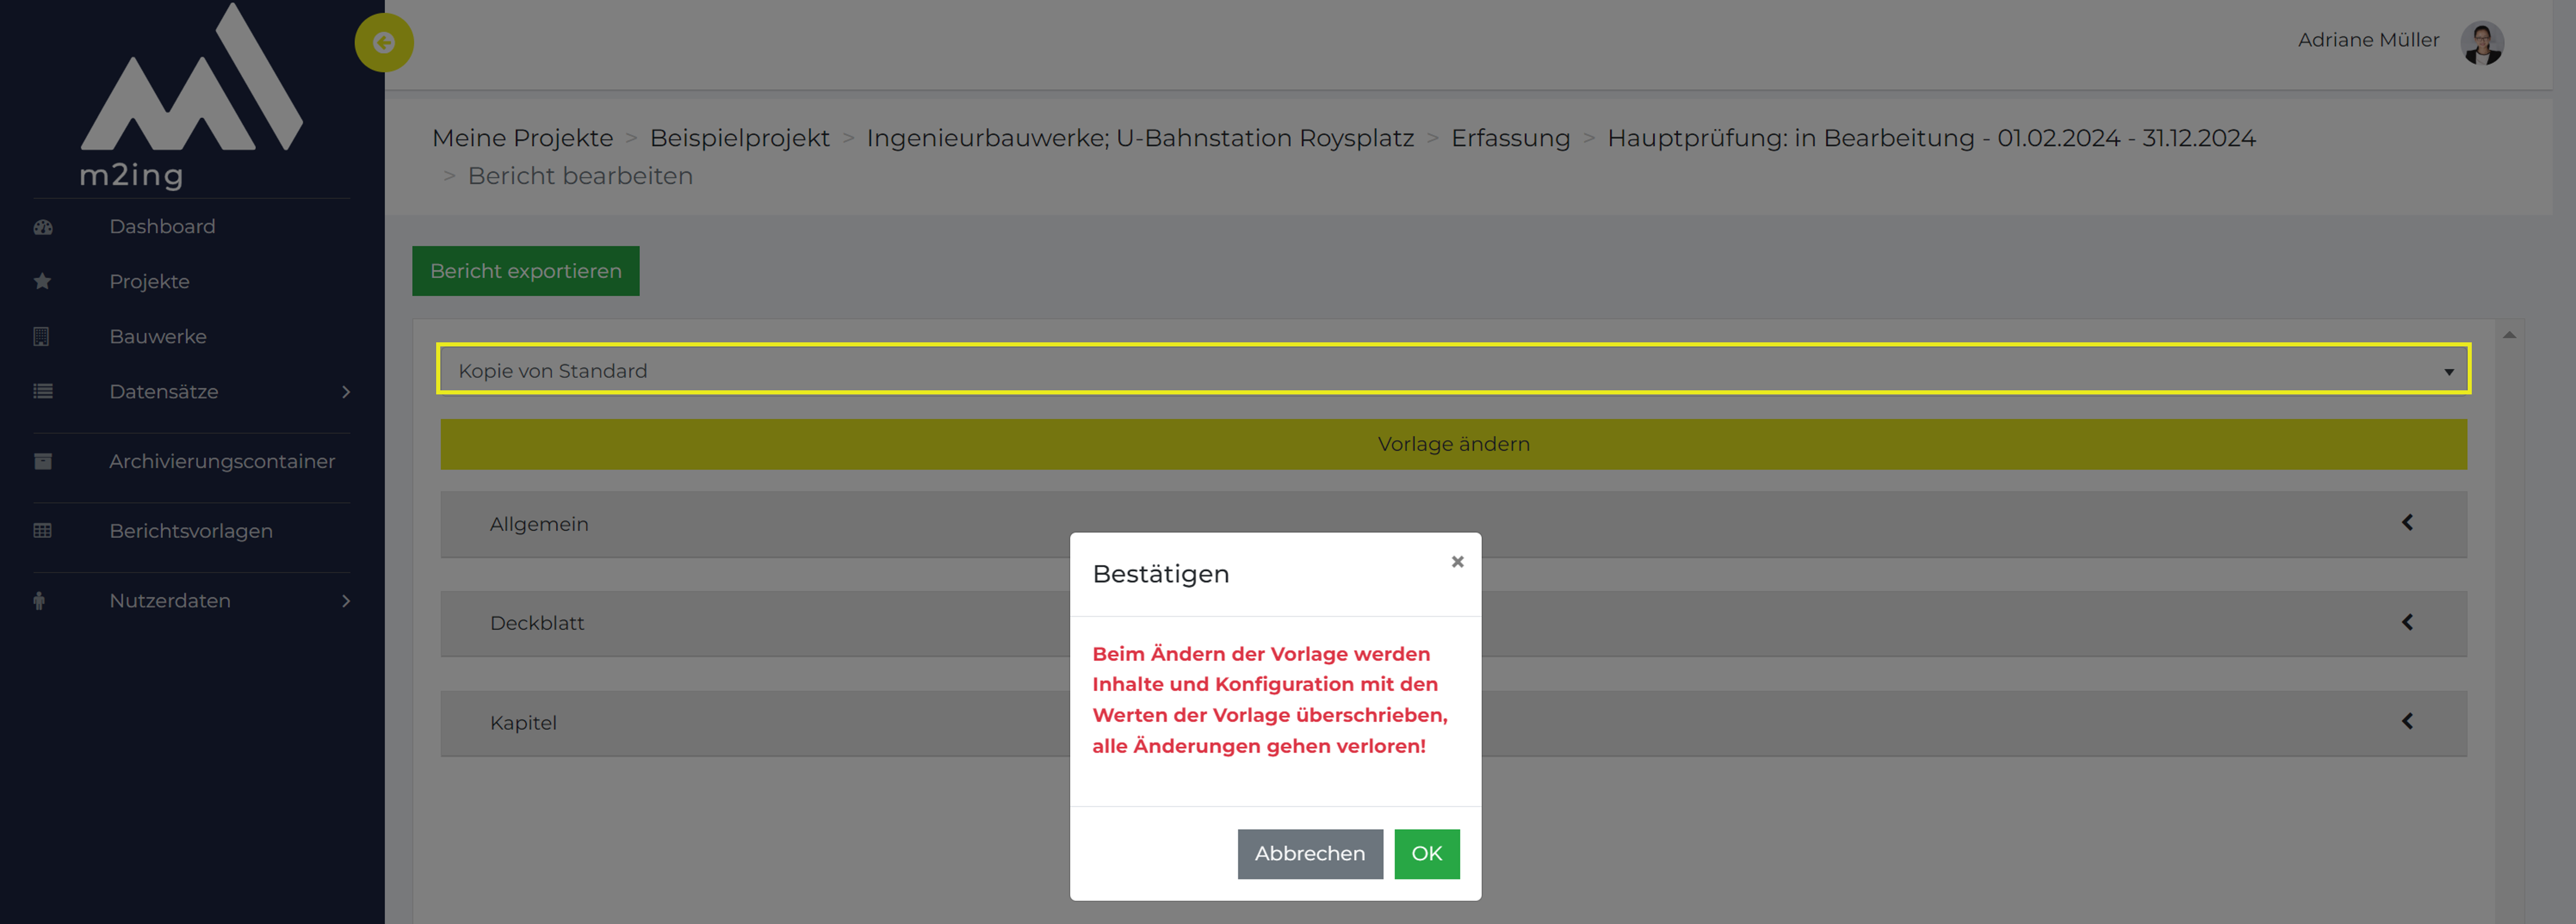Open Adriane Müller's profile avatar
2576x924 pixels.
tap(2482, 43)
